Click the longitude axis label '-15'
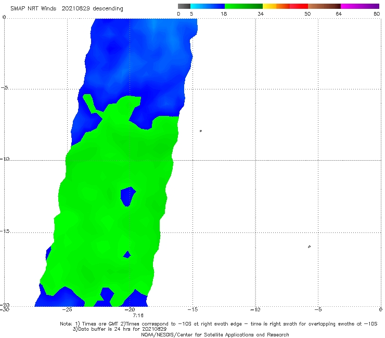 (x=192, y=309)
